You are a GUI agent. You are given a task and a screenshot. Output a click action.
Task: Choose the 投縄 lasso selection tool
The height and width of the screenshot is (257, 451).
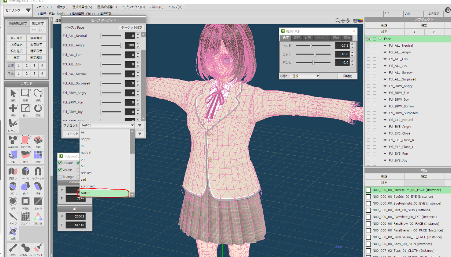click(x=38, y=95)
